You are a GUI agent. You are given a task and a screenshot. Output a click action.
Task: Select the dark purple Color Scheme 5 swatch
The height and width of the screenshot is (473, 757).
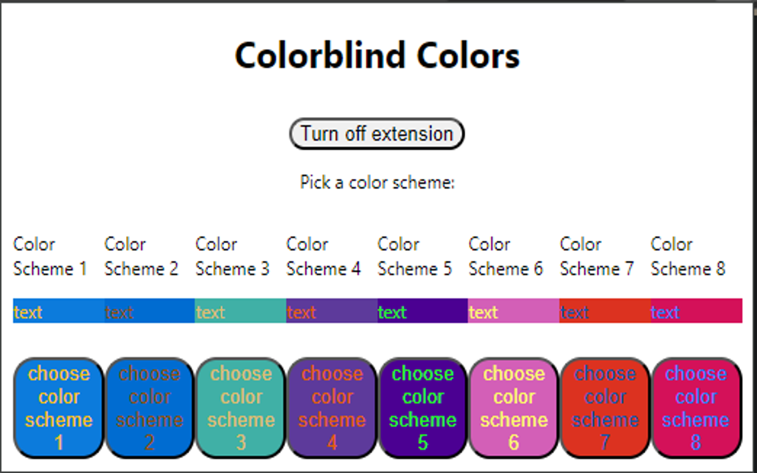(422, 311)
